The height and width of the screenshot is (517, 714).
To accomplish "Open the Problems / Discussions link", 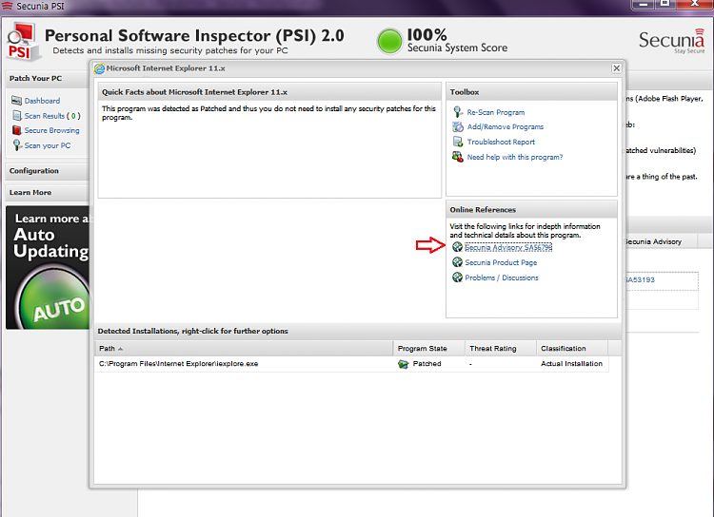I will coord(502,278).
